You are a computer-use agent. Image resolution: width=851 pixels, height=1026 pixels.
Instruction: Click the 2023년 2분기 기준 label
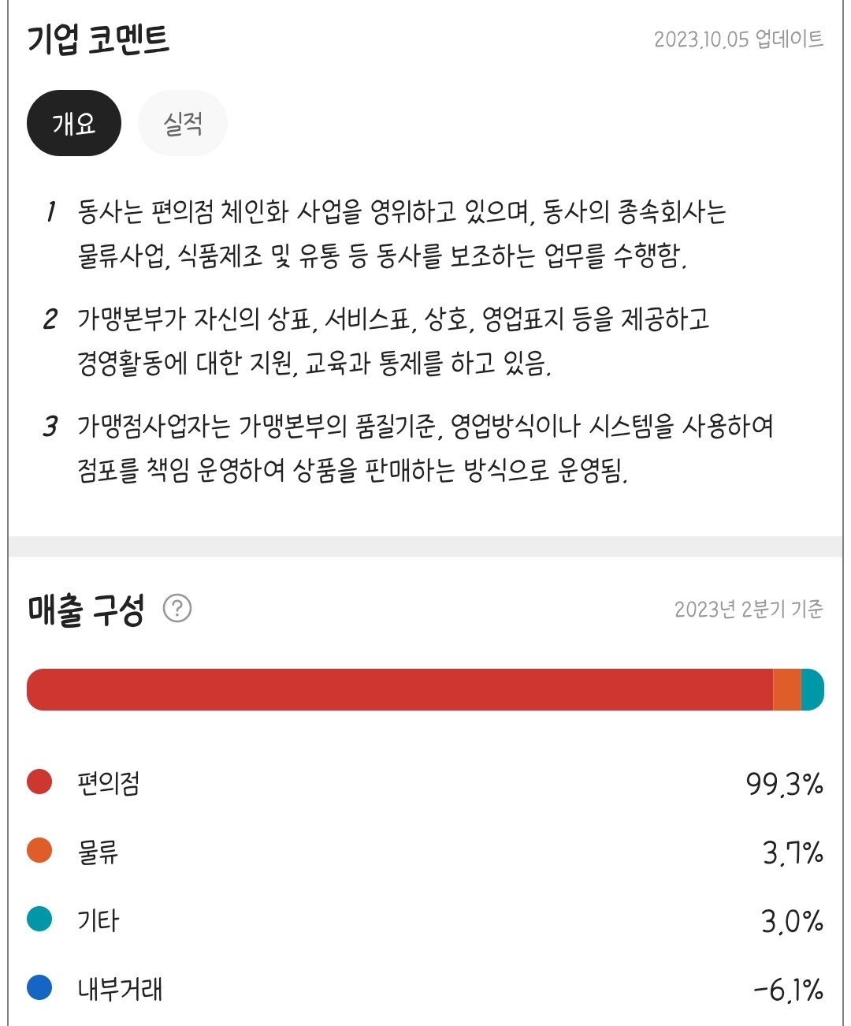[750, 608]
